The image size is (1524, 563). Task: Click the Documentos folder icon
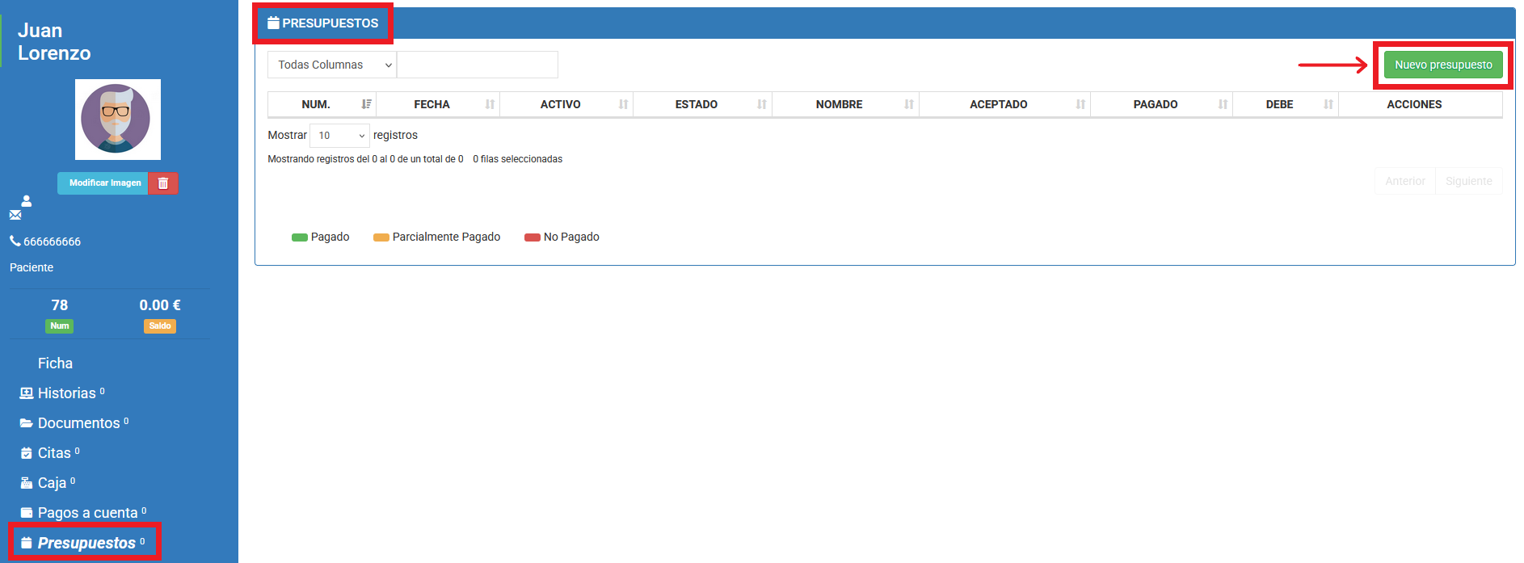(x=27, y=423)
